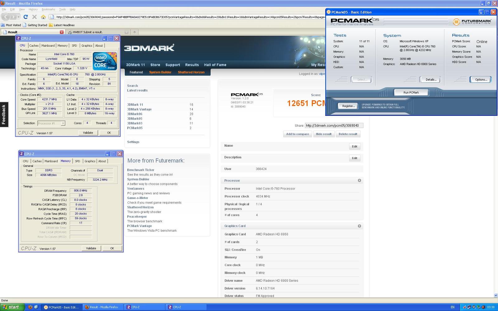The height and width of the screenshot is (311, 498).
Task: Launch Firefox from the quick launch bar
Action: pyautogui.click(x=30, y=307)
